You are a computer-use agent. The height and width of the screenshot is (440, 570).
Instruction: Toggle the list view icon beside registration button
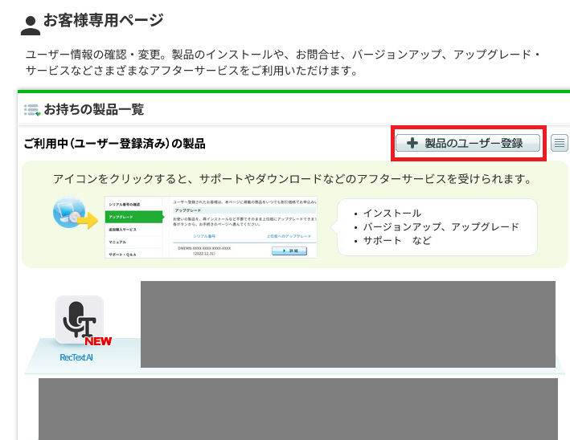[560, 144]
